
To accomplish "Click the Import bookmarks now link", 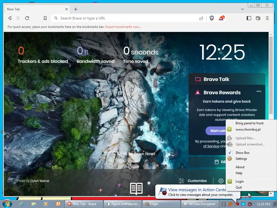I will (123, 27).
